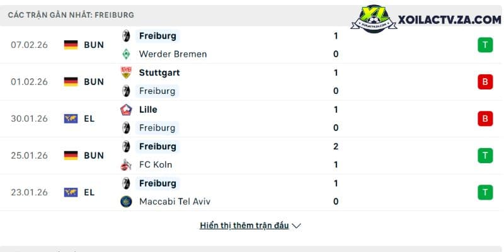Click FC Koln club crest
This screenshot has height=252, width=504.
click(126, 165)
